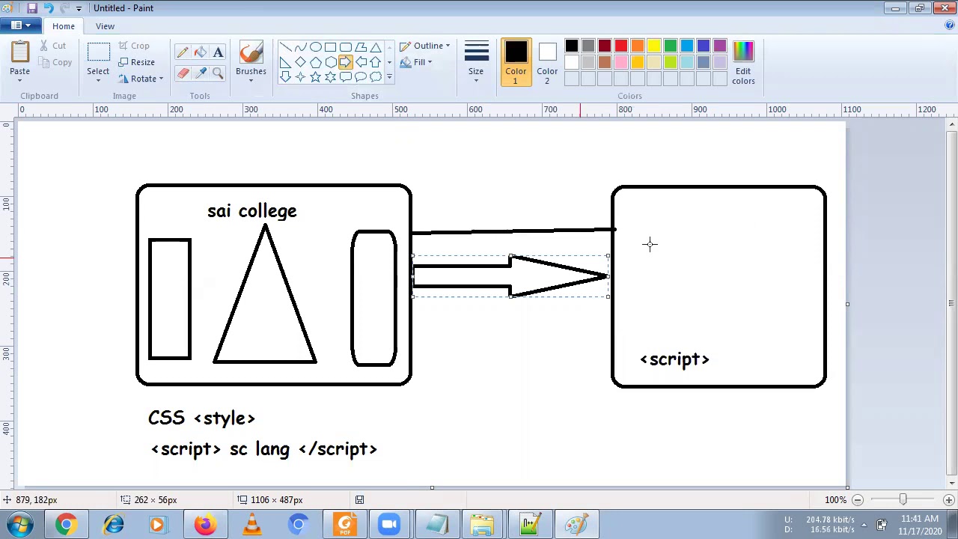Expand the Paste dropdown arrow

tap(19, 81)
